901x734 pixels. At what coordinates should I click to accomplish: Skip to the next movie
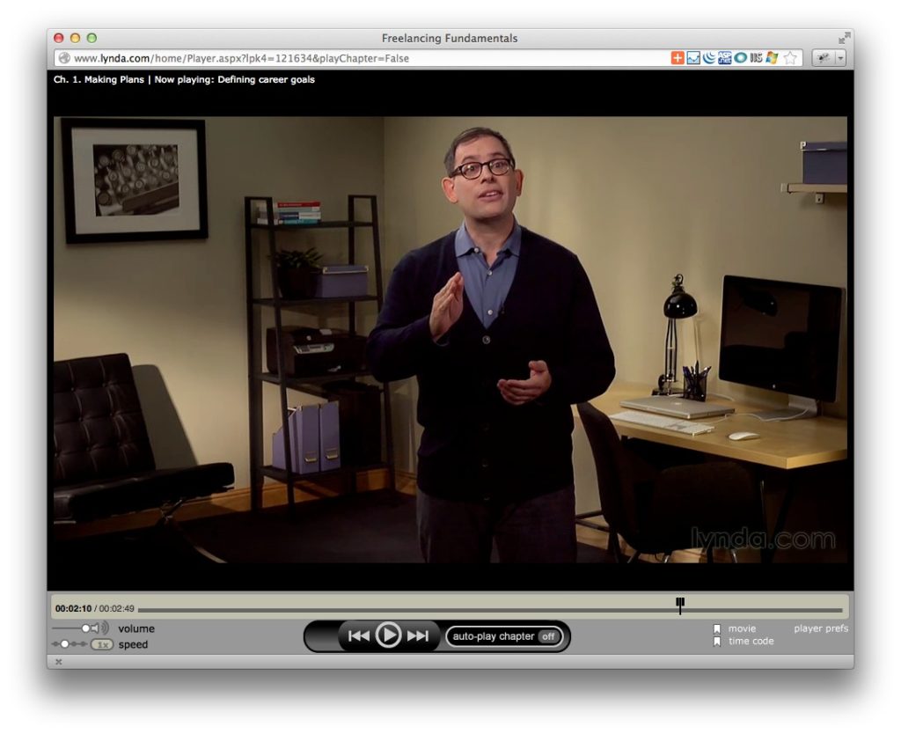(x=418, y=636)
